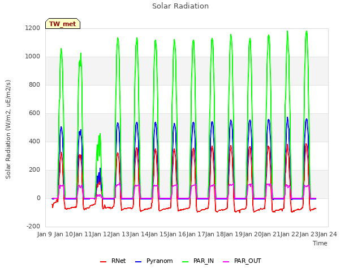Click the 0 y-axis tick label
The width and height of the screenshot is (362, 272).
point(38,198)
